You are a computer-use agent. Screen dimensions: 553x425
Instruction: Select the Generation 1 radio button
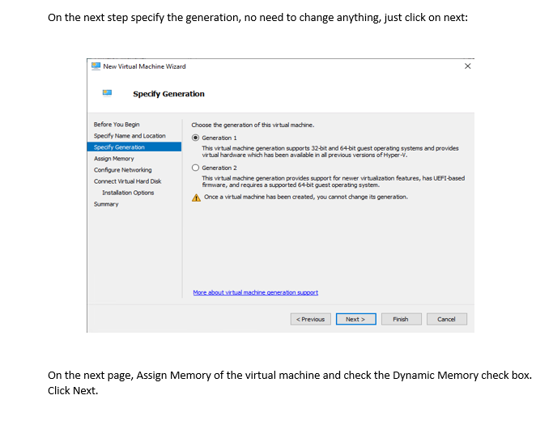pyautogui.click(x=195, y=138)
